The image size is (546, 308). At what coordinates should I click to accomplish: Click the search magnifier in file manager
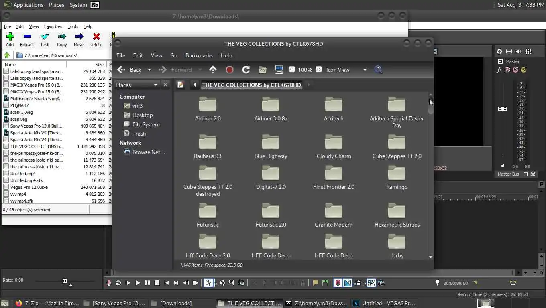click(378, 70)
